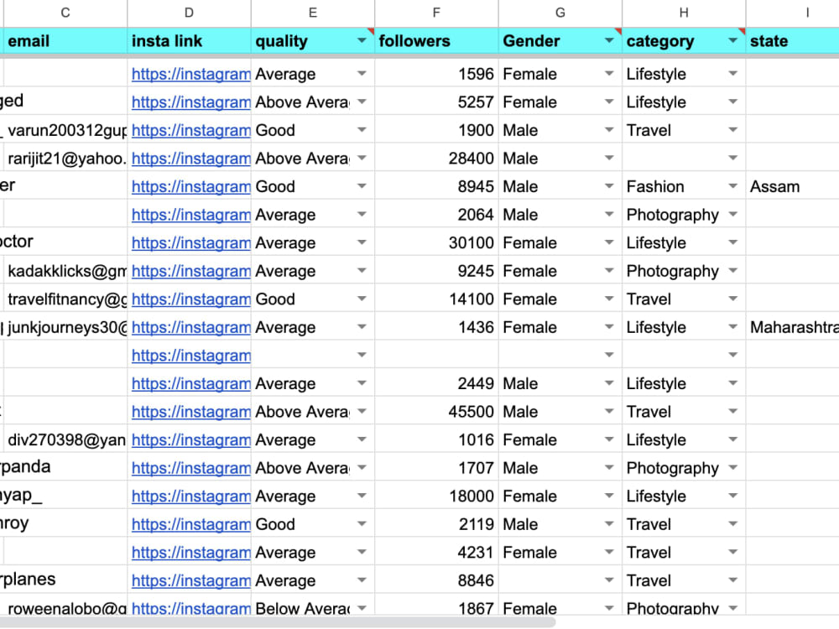Viewport: 839px width, 629px height.
Task: Select column C header
Action: (65, 13)
